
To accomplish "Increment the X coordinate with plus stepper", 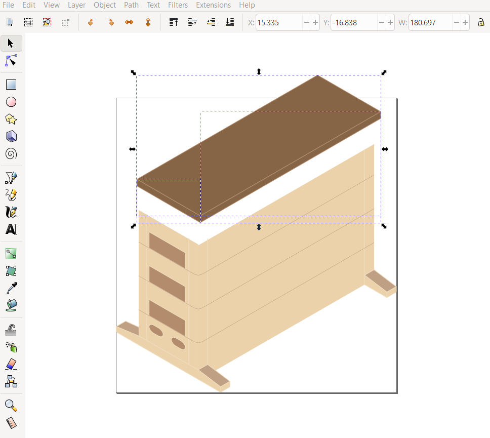I will coord(315,22).
